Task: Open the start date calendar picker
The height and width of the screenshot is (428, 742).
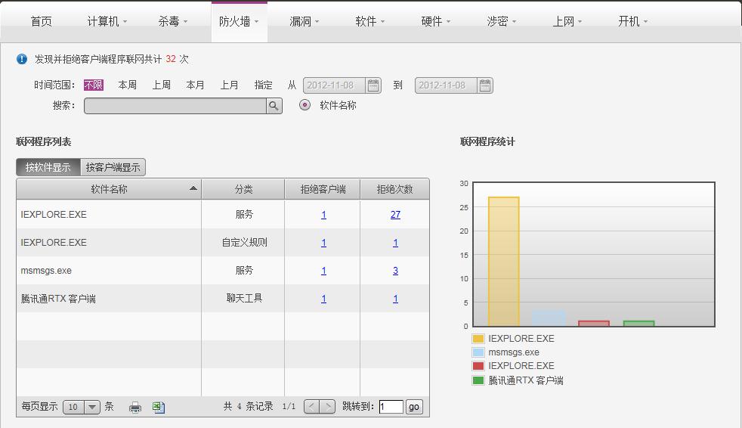Action: (x=373, y=85)
